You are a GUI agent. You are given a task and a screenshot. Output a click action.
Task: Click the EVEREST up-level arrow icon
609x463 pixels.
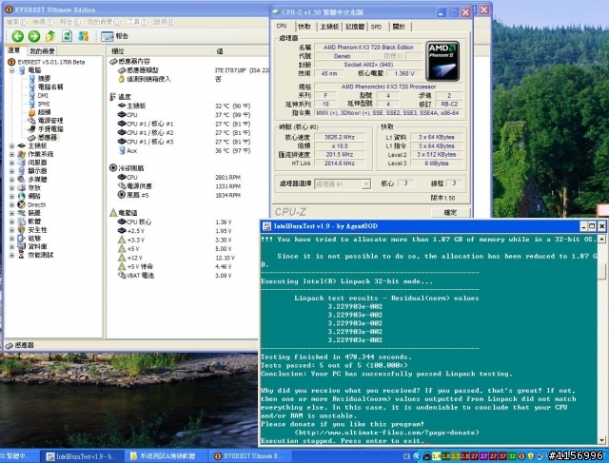coord(50,36)
